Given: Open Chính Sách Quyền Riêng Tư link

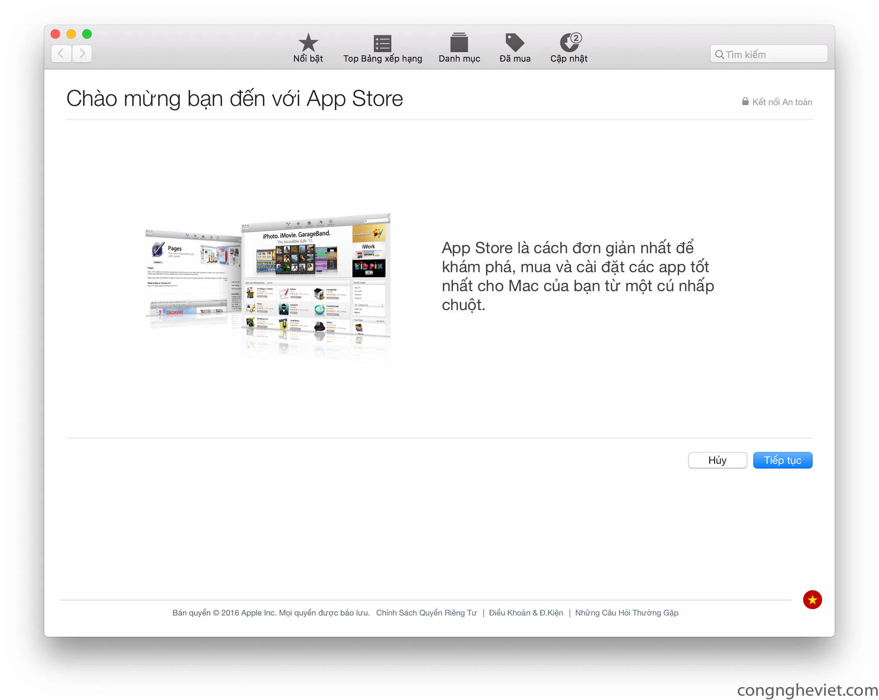Looking at the screenshot, I should click(426, 612).
